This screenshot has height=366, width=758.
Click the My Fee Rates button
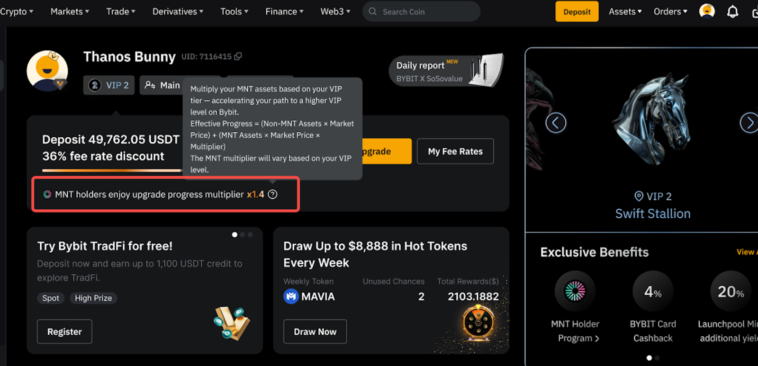tap(455, 152)
